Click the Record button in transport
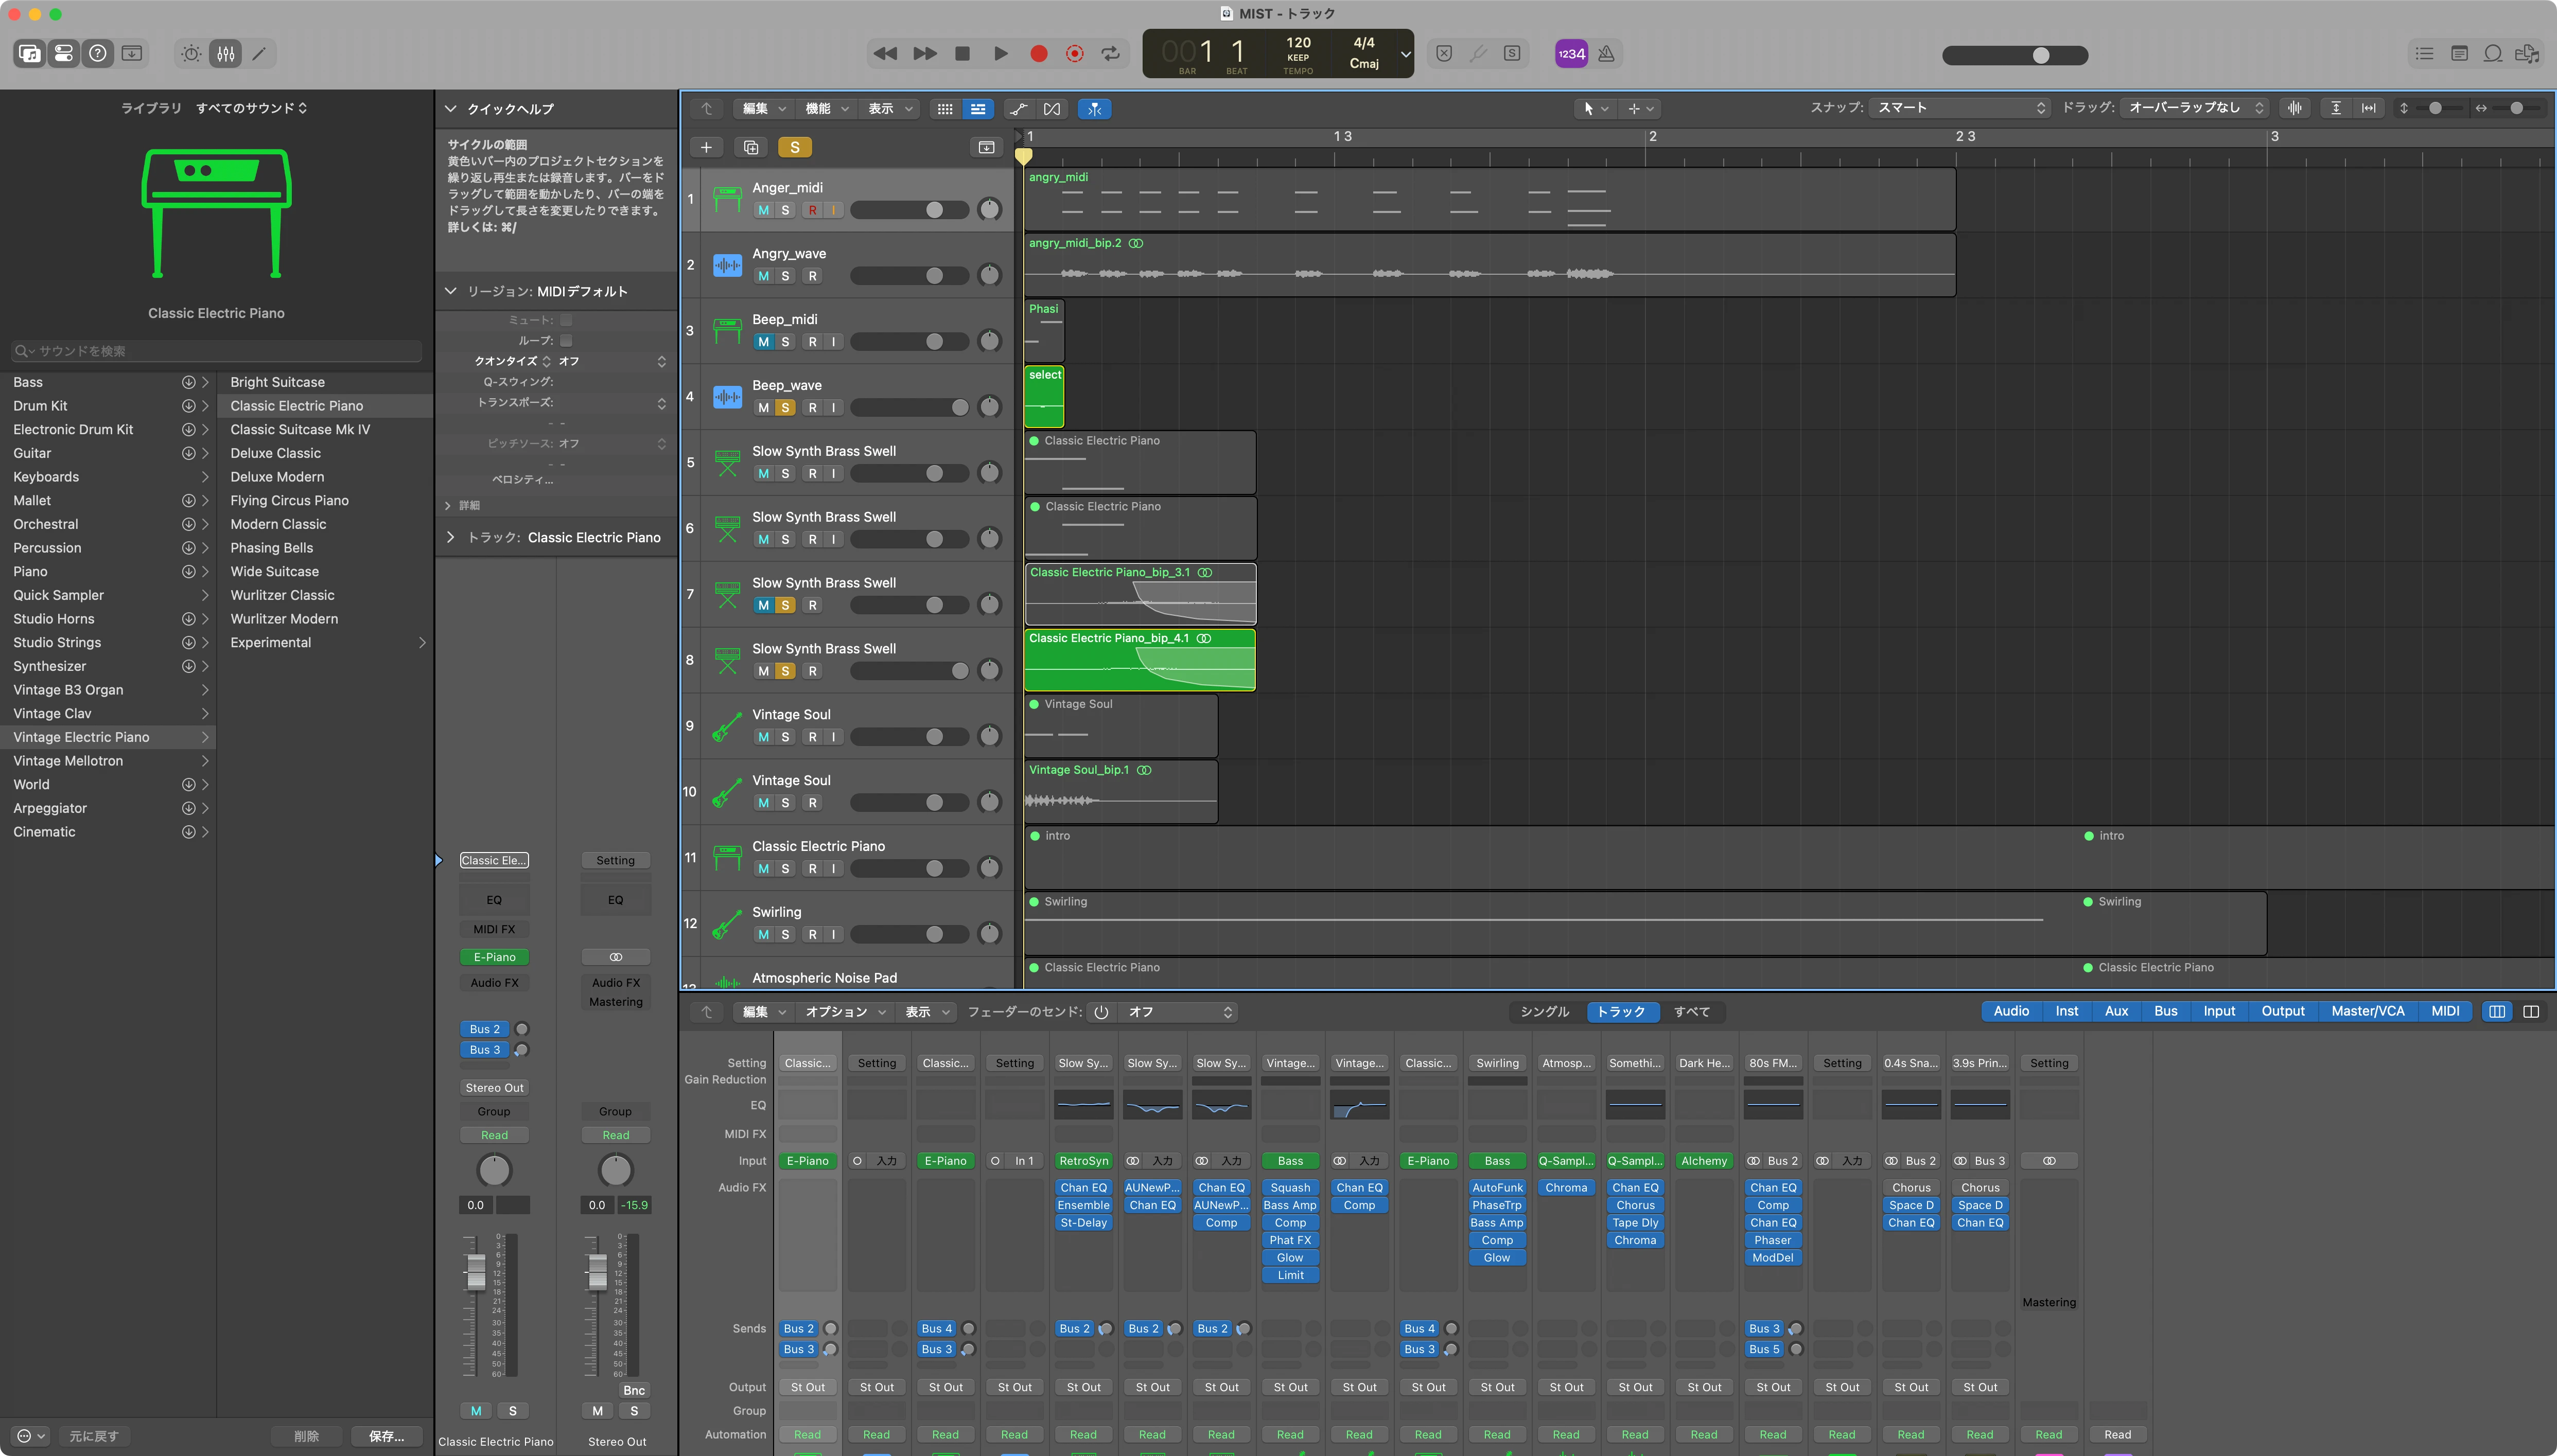Image resolution: width=2557 pixels, height=1456 pixels. click(1039, 54)
